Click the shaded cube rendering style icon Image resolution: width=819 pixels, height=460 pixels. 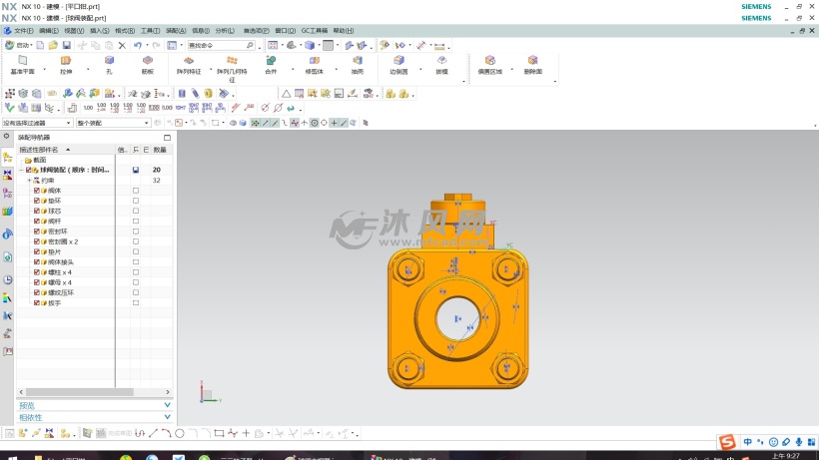tap(310, 45)
